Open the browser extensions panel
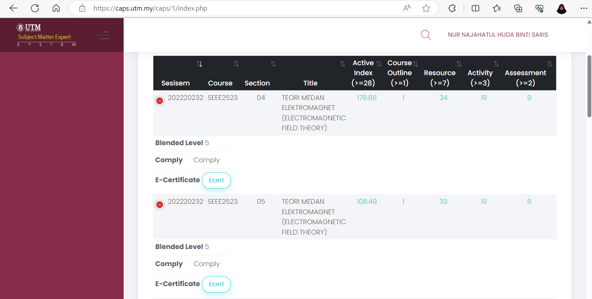This screenshot has height=299, width=592. [452, 8]
